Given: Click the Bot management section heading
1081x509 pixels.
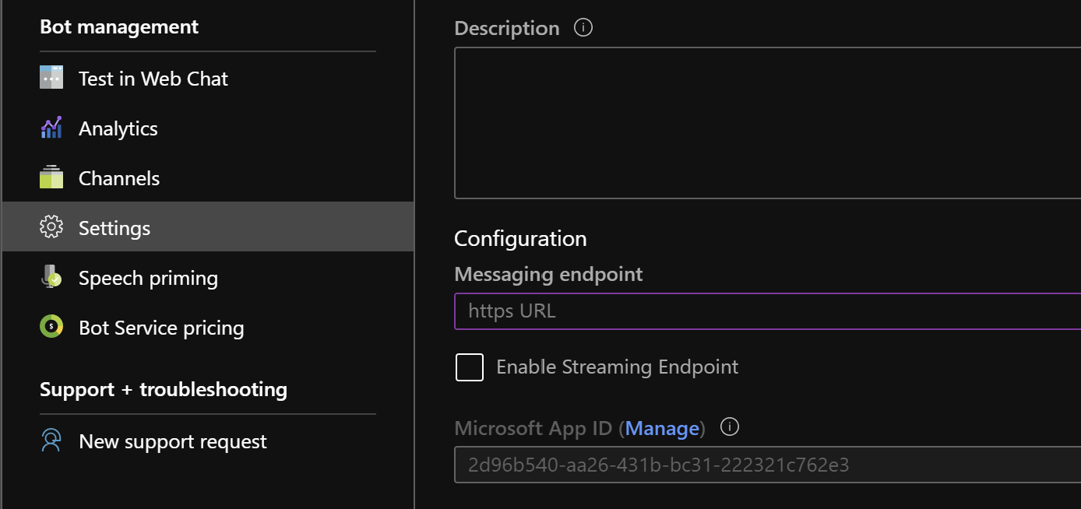Looking at the screenshot, I should pyautogui.click(x=119, y=26).
